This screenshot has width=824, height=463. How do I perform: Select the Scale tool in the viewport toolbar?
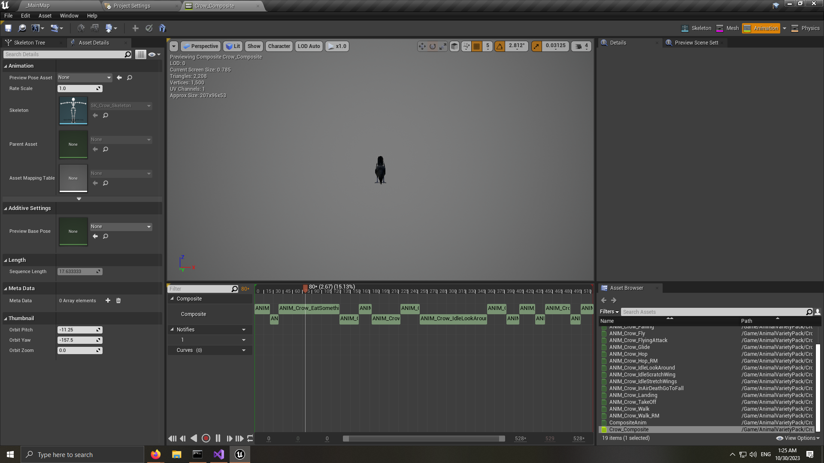pyautogui.click(x=443, y=46)
